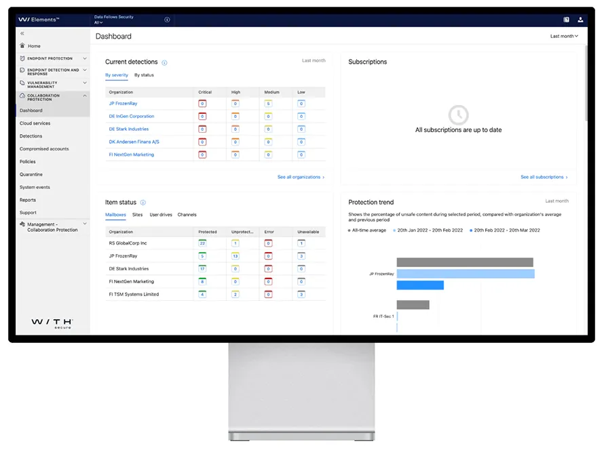Open DE Stark Industries organization link
The width and height of the screenshot is (604, 452).
point(130,129)
